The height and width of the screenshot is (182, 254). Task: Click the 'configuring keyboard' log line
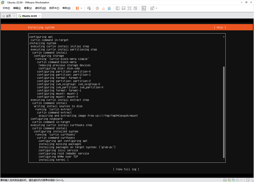click(46, 119)
